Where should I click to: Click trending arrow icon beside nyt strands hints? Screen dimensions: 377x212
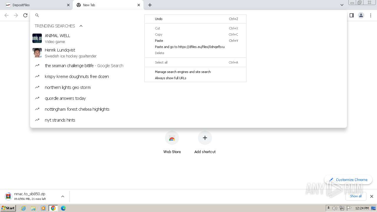37,120
